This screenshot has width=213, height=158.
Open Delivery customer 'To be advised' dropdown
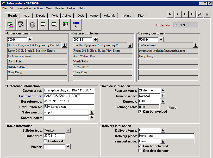(x=196, y=45)
